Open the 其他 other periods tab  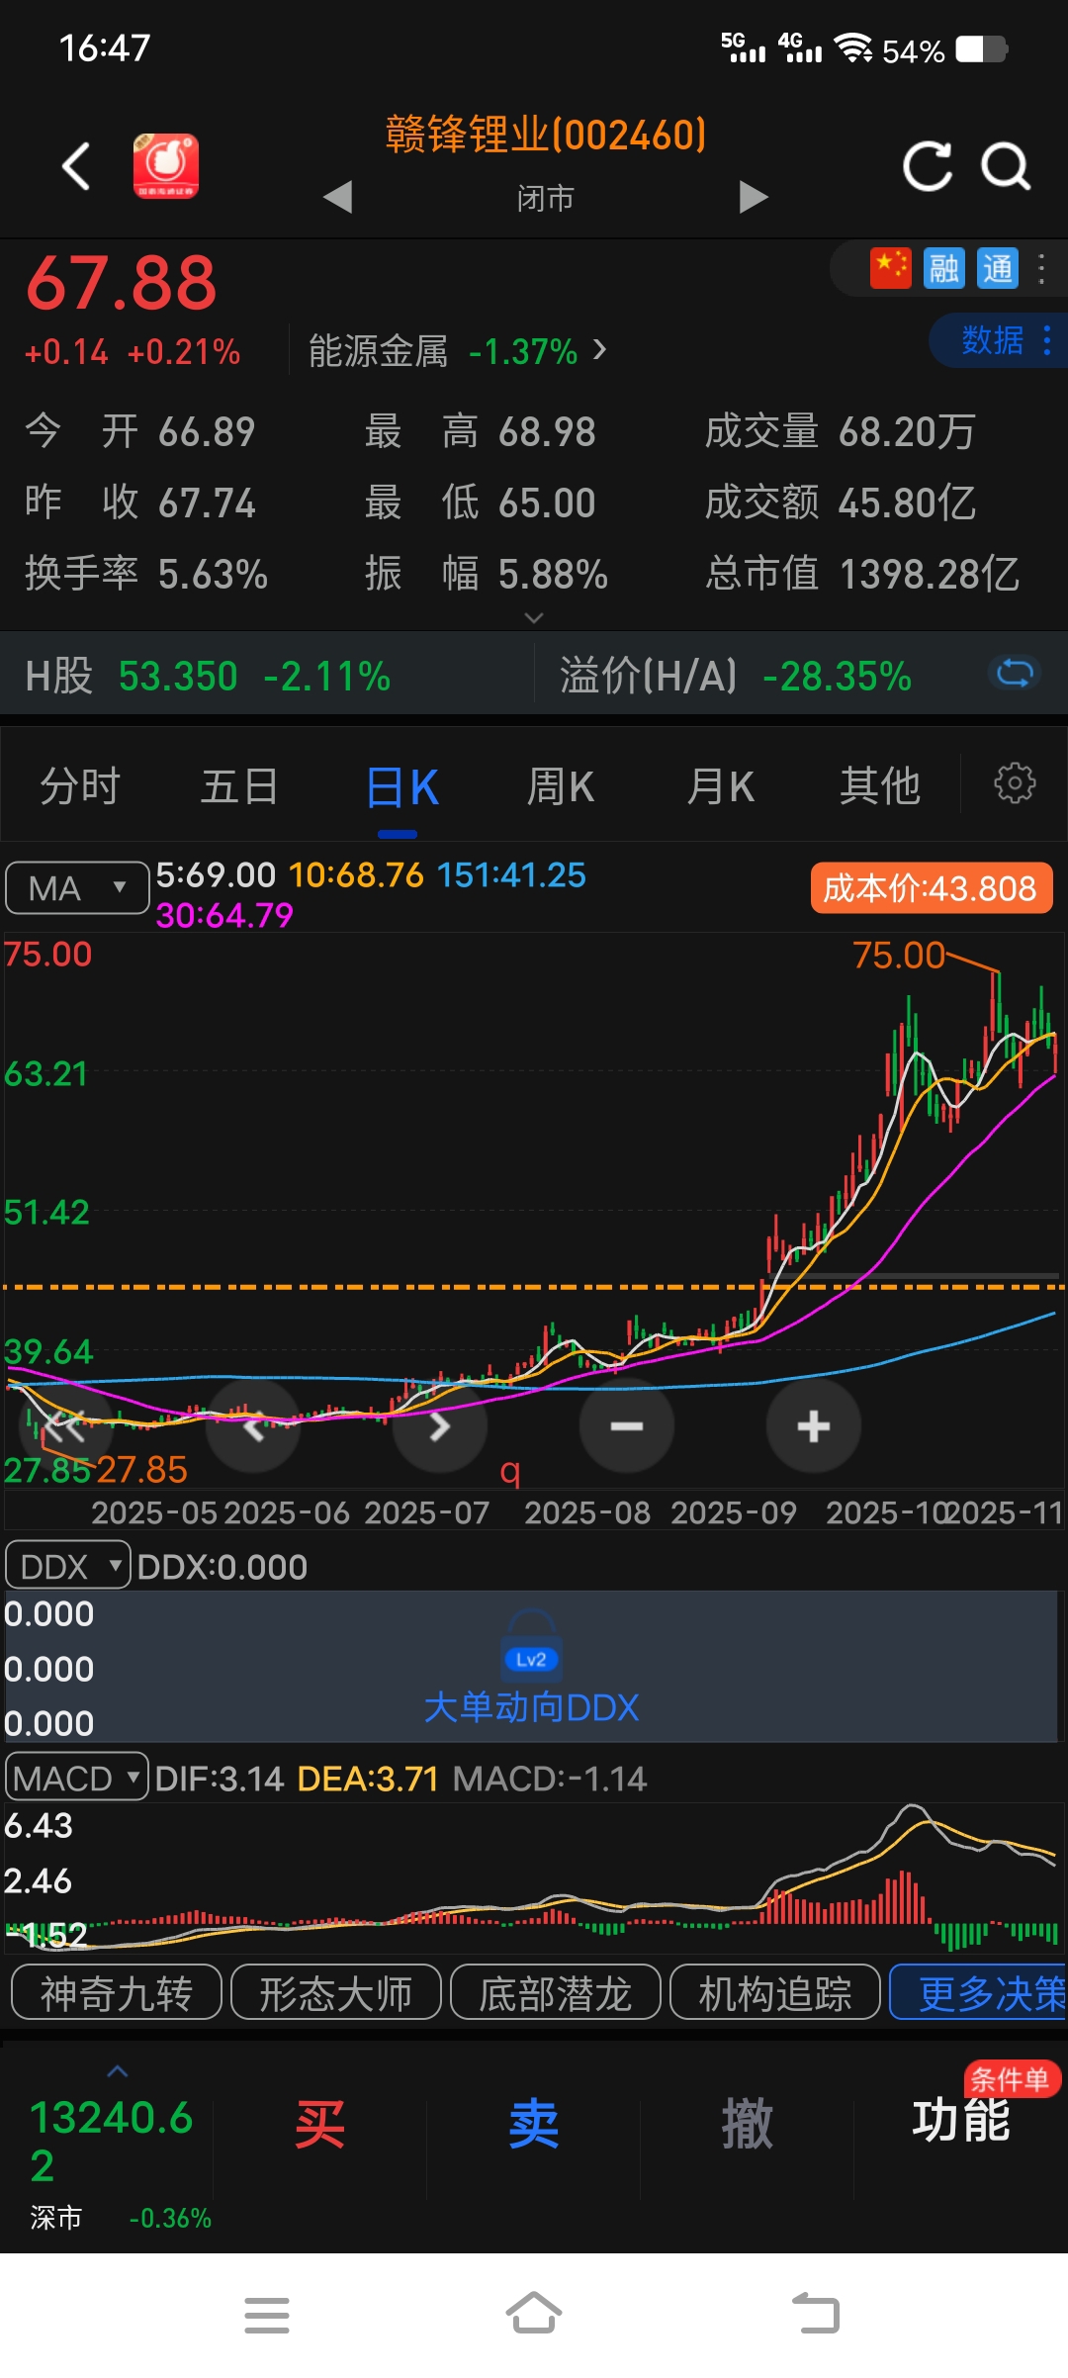coord(880,787)
